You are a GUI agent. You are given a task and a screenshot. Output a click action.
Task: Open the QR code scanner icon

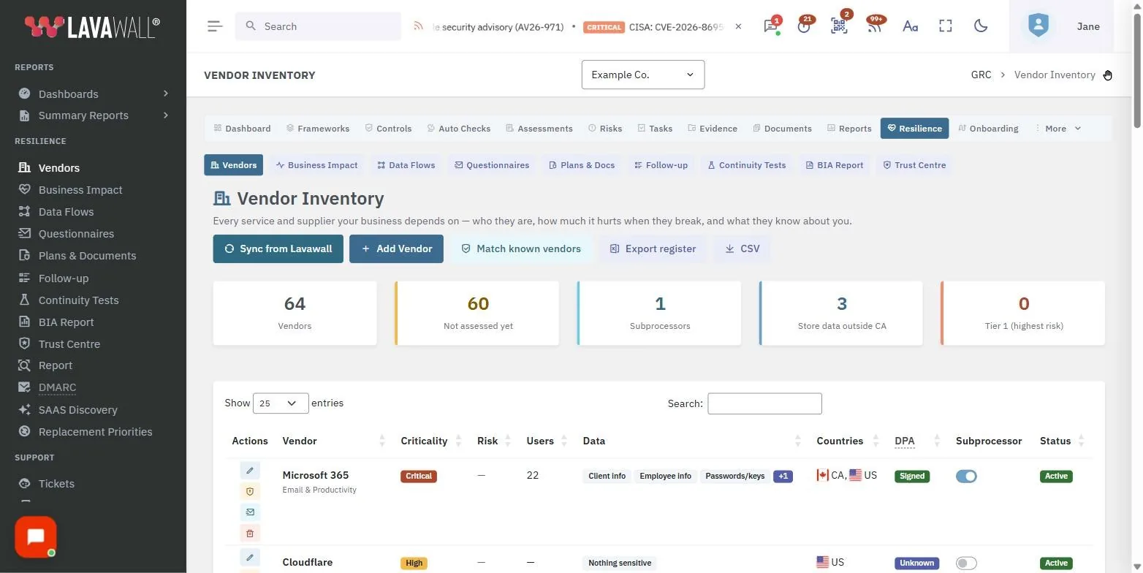[x=839, y=26]
